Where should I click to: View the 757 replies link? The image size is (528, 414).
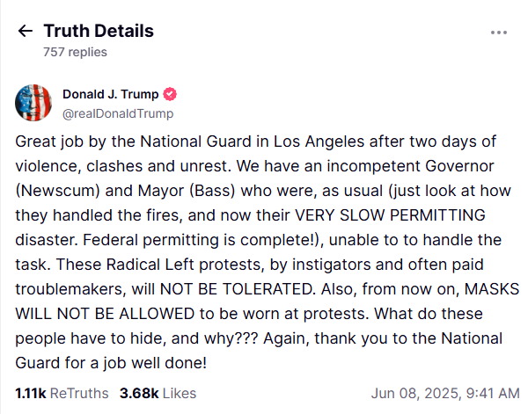(75, 52)
